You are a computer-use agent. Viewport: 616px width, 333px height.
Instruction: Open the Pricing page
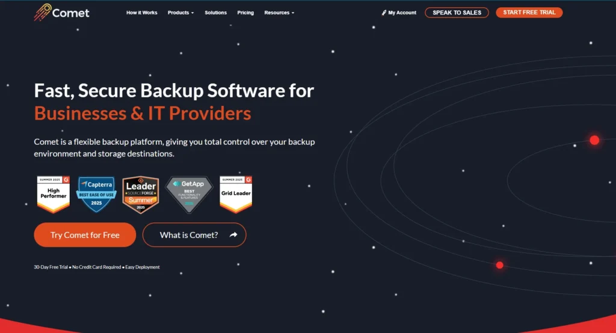245,13
